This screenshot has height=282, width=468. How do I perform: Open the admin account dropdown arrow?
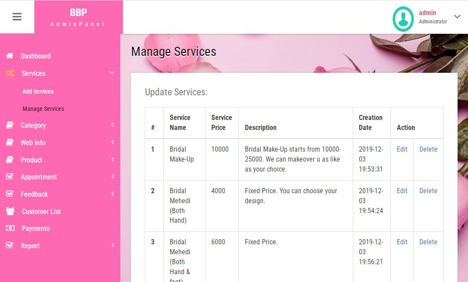(457, 17)
